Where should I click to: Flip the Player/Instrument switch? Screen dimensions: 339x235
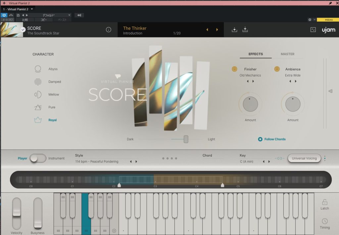(x=38, y=158)
